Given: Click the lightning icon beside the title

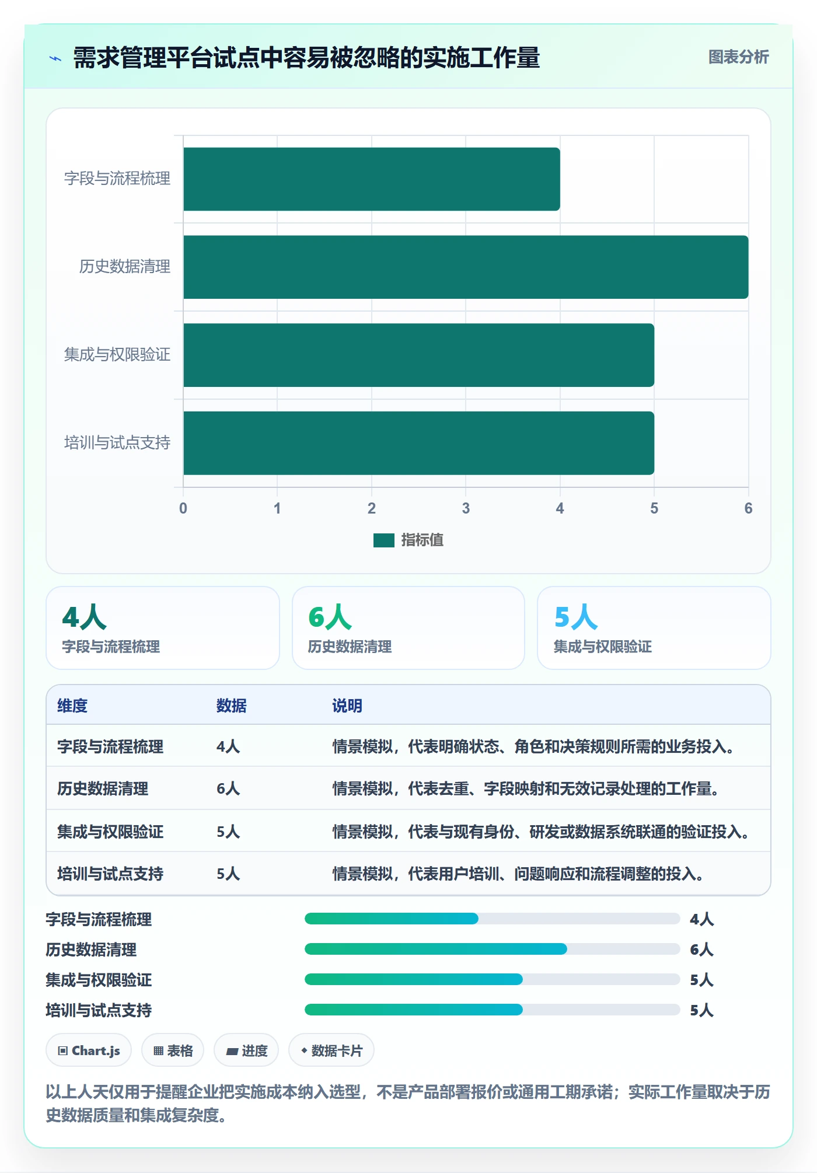Looking at the screenshot, I should tap(55, 58).
